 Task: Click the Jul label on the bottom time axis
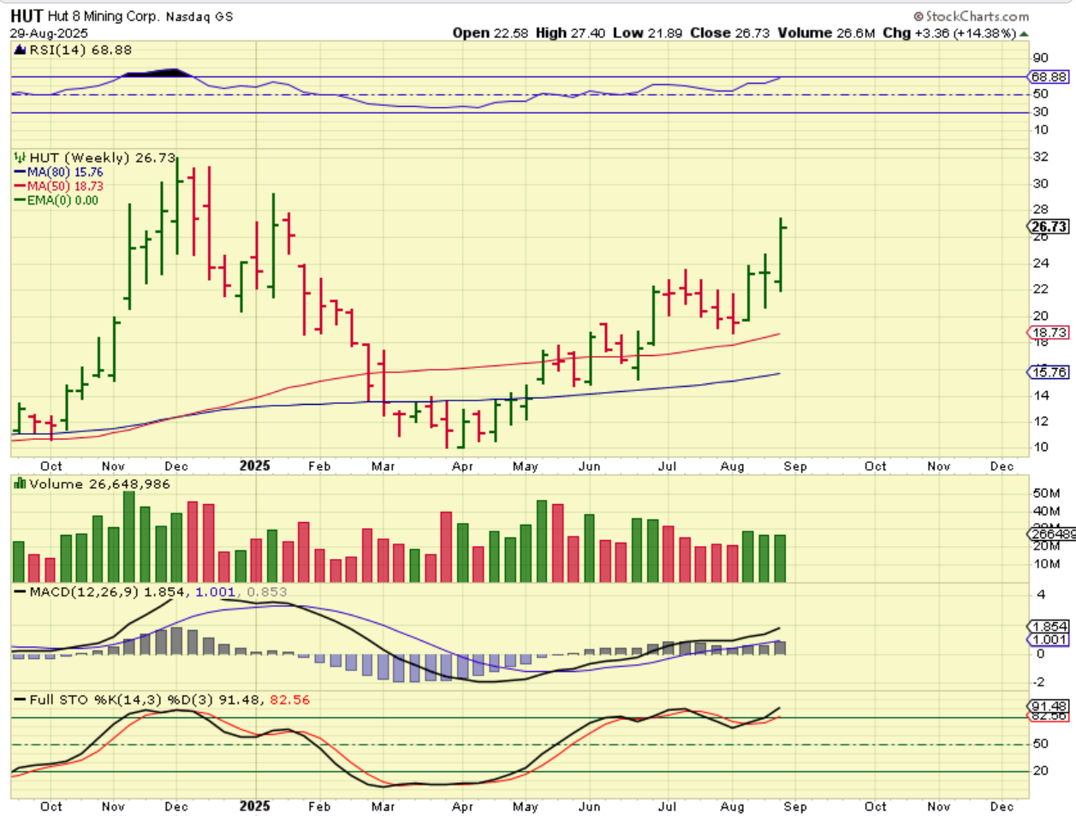(667, 806)
